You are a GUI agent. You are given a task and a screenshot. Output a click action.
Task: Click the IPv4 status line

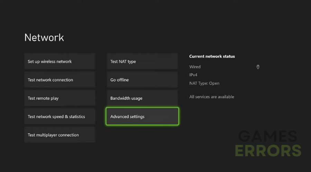tap(193, 75)
